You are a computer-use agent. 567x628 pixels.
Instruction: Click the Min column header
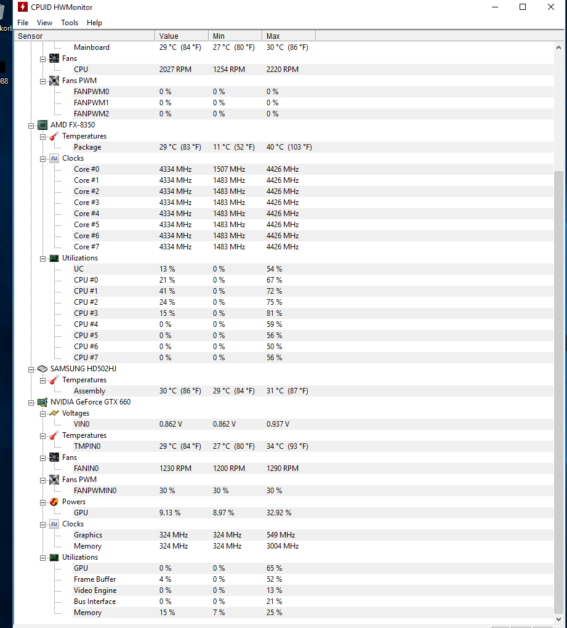235,36
